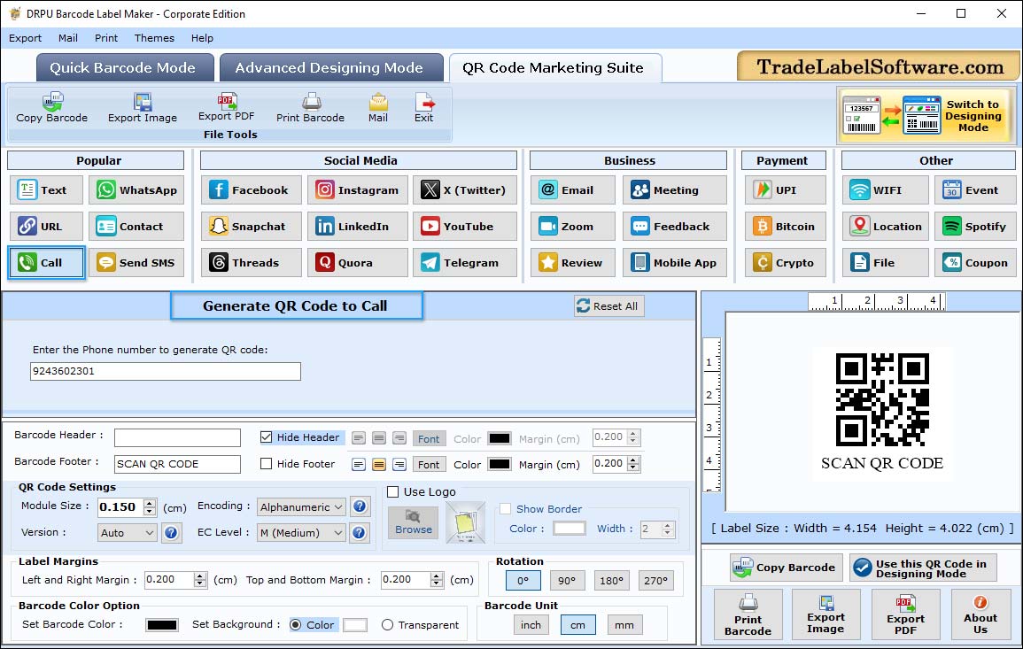Click the Set Barcode Color swatch
1023x649 pixels.
coord(162,625)
